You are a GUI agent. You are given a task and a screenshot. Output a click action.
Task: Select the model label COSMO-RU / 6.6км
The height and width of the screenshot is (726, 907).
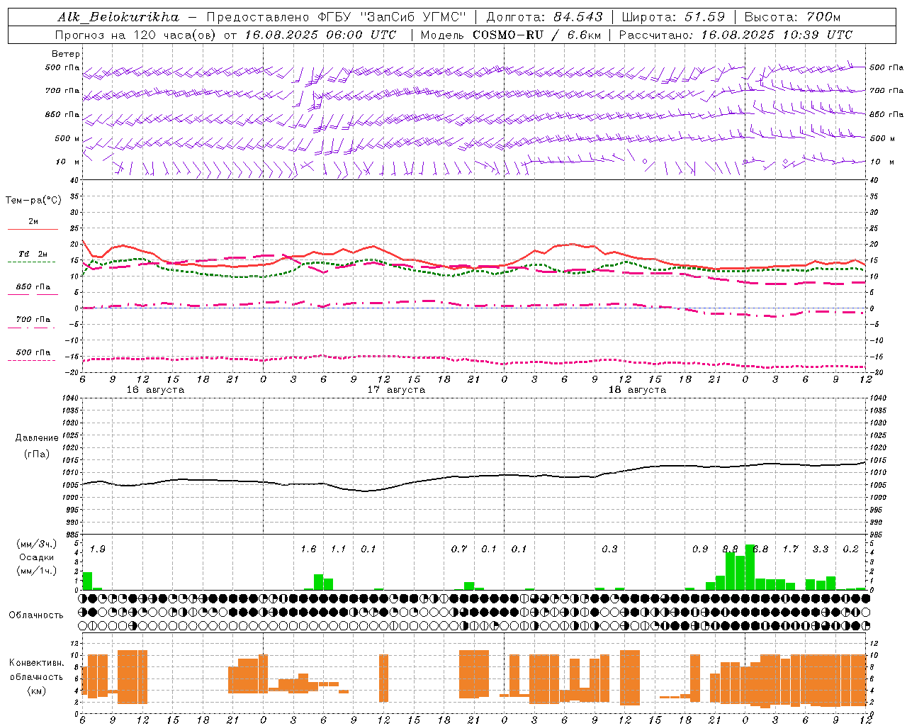pyautogui.click(x=536, y=35)
